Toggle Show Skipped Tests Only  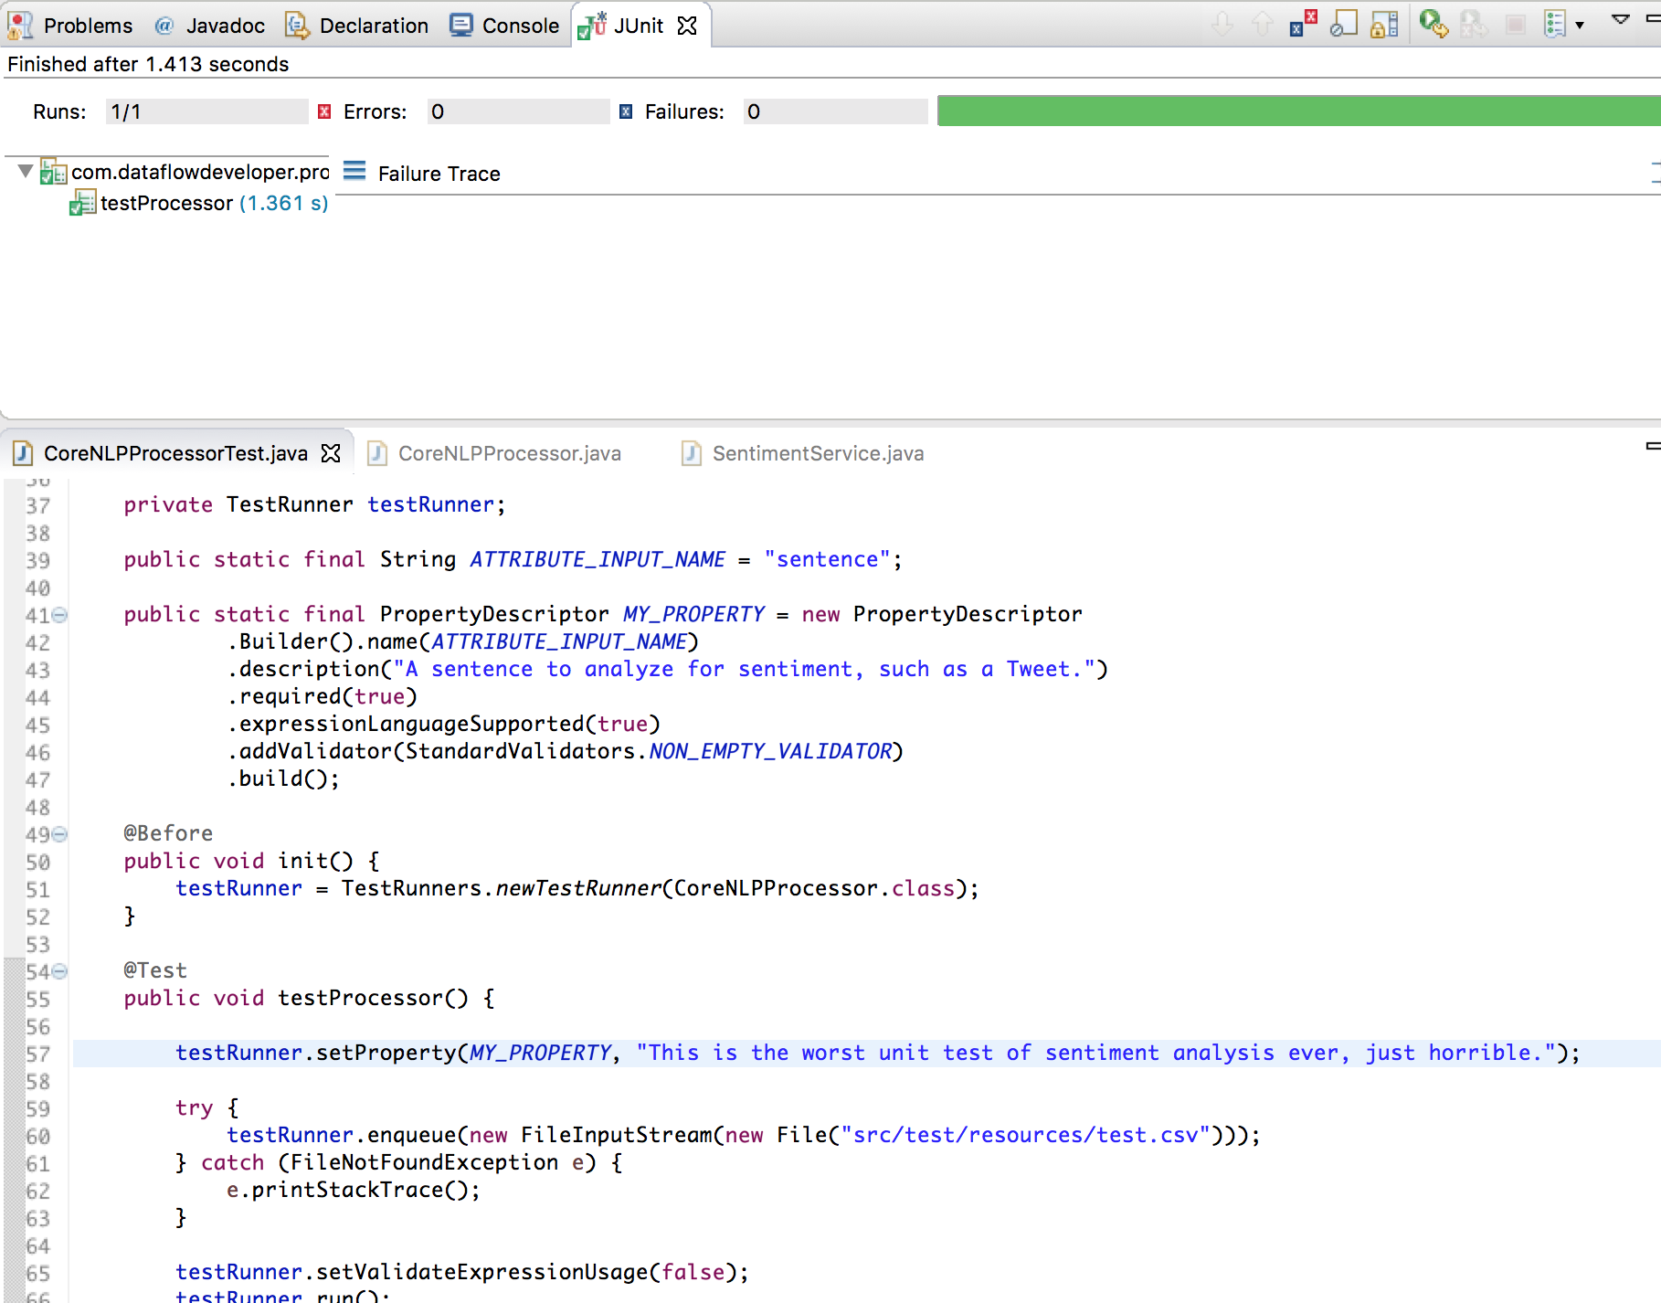[1346, 26]
